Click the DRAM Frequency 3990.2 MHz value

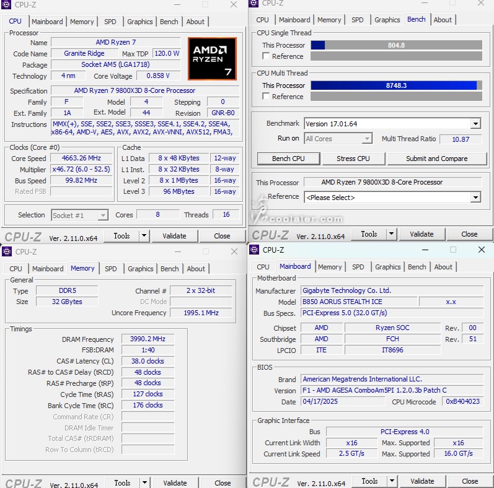click(148, 339)
